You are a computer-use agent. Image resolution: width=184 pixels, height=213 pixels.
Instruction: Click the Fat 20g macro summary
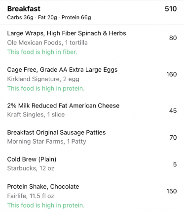(47, 17)
